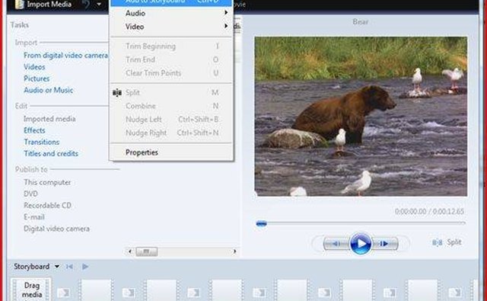Click the storyboard play icon
487x301 pixels.
tap(85, 267)
